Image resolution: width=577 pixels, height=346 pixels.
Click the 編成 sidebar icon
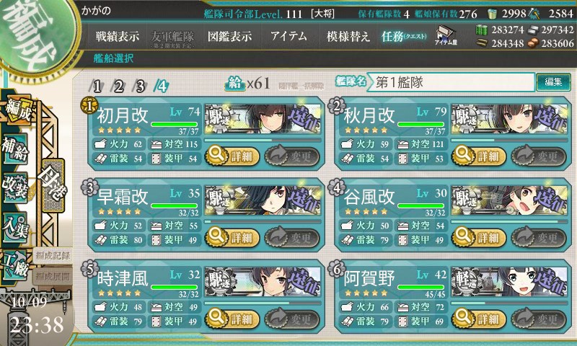tap(17, 110)
